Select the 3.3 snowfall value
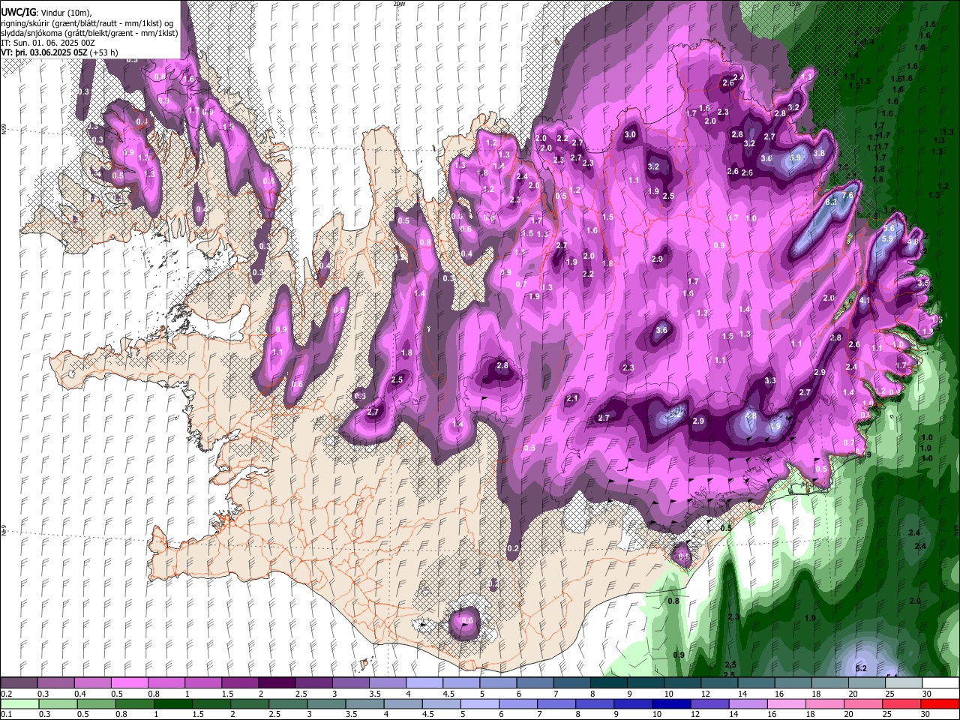 click(770, 381)
